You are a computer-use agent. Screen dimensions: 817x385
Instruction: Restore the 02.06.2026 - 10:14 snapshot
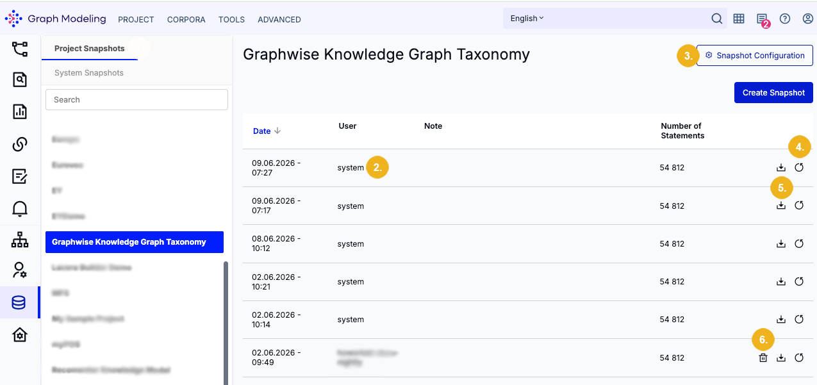click(799, 319)
